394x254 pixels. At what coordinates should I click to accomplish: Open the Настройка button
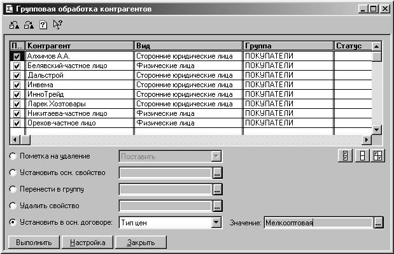click(x=87, y=242)
